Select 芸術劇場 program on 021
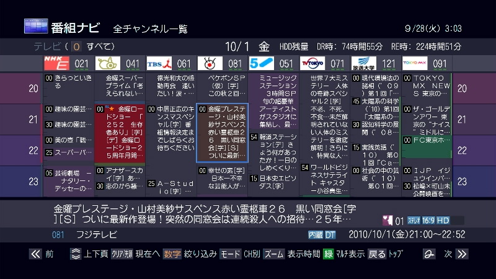496x279 pixels. point(69,181)
